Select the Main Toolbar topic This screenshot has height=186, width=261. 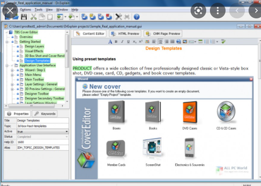click(x=34, y=79)
